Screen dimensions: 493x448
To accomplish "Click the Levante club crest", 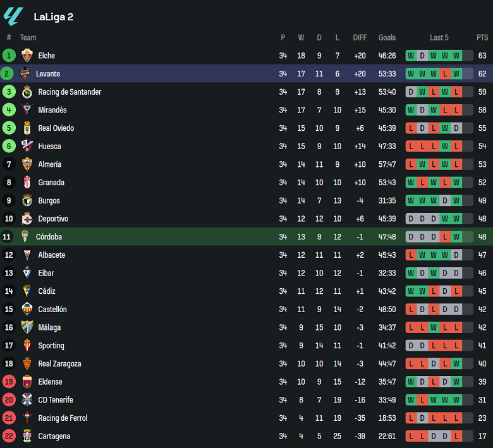I will [25, 73].
